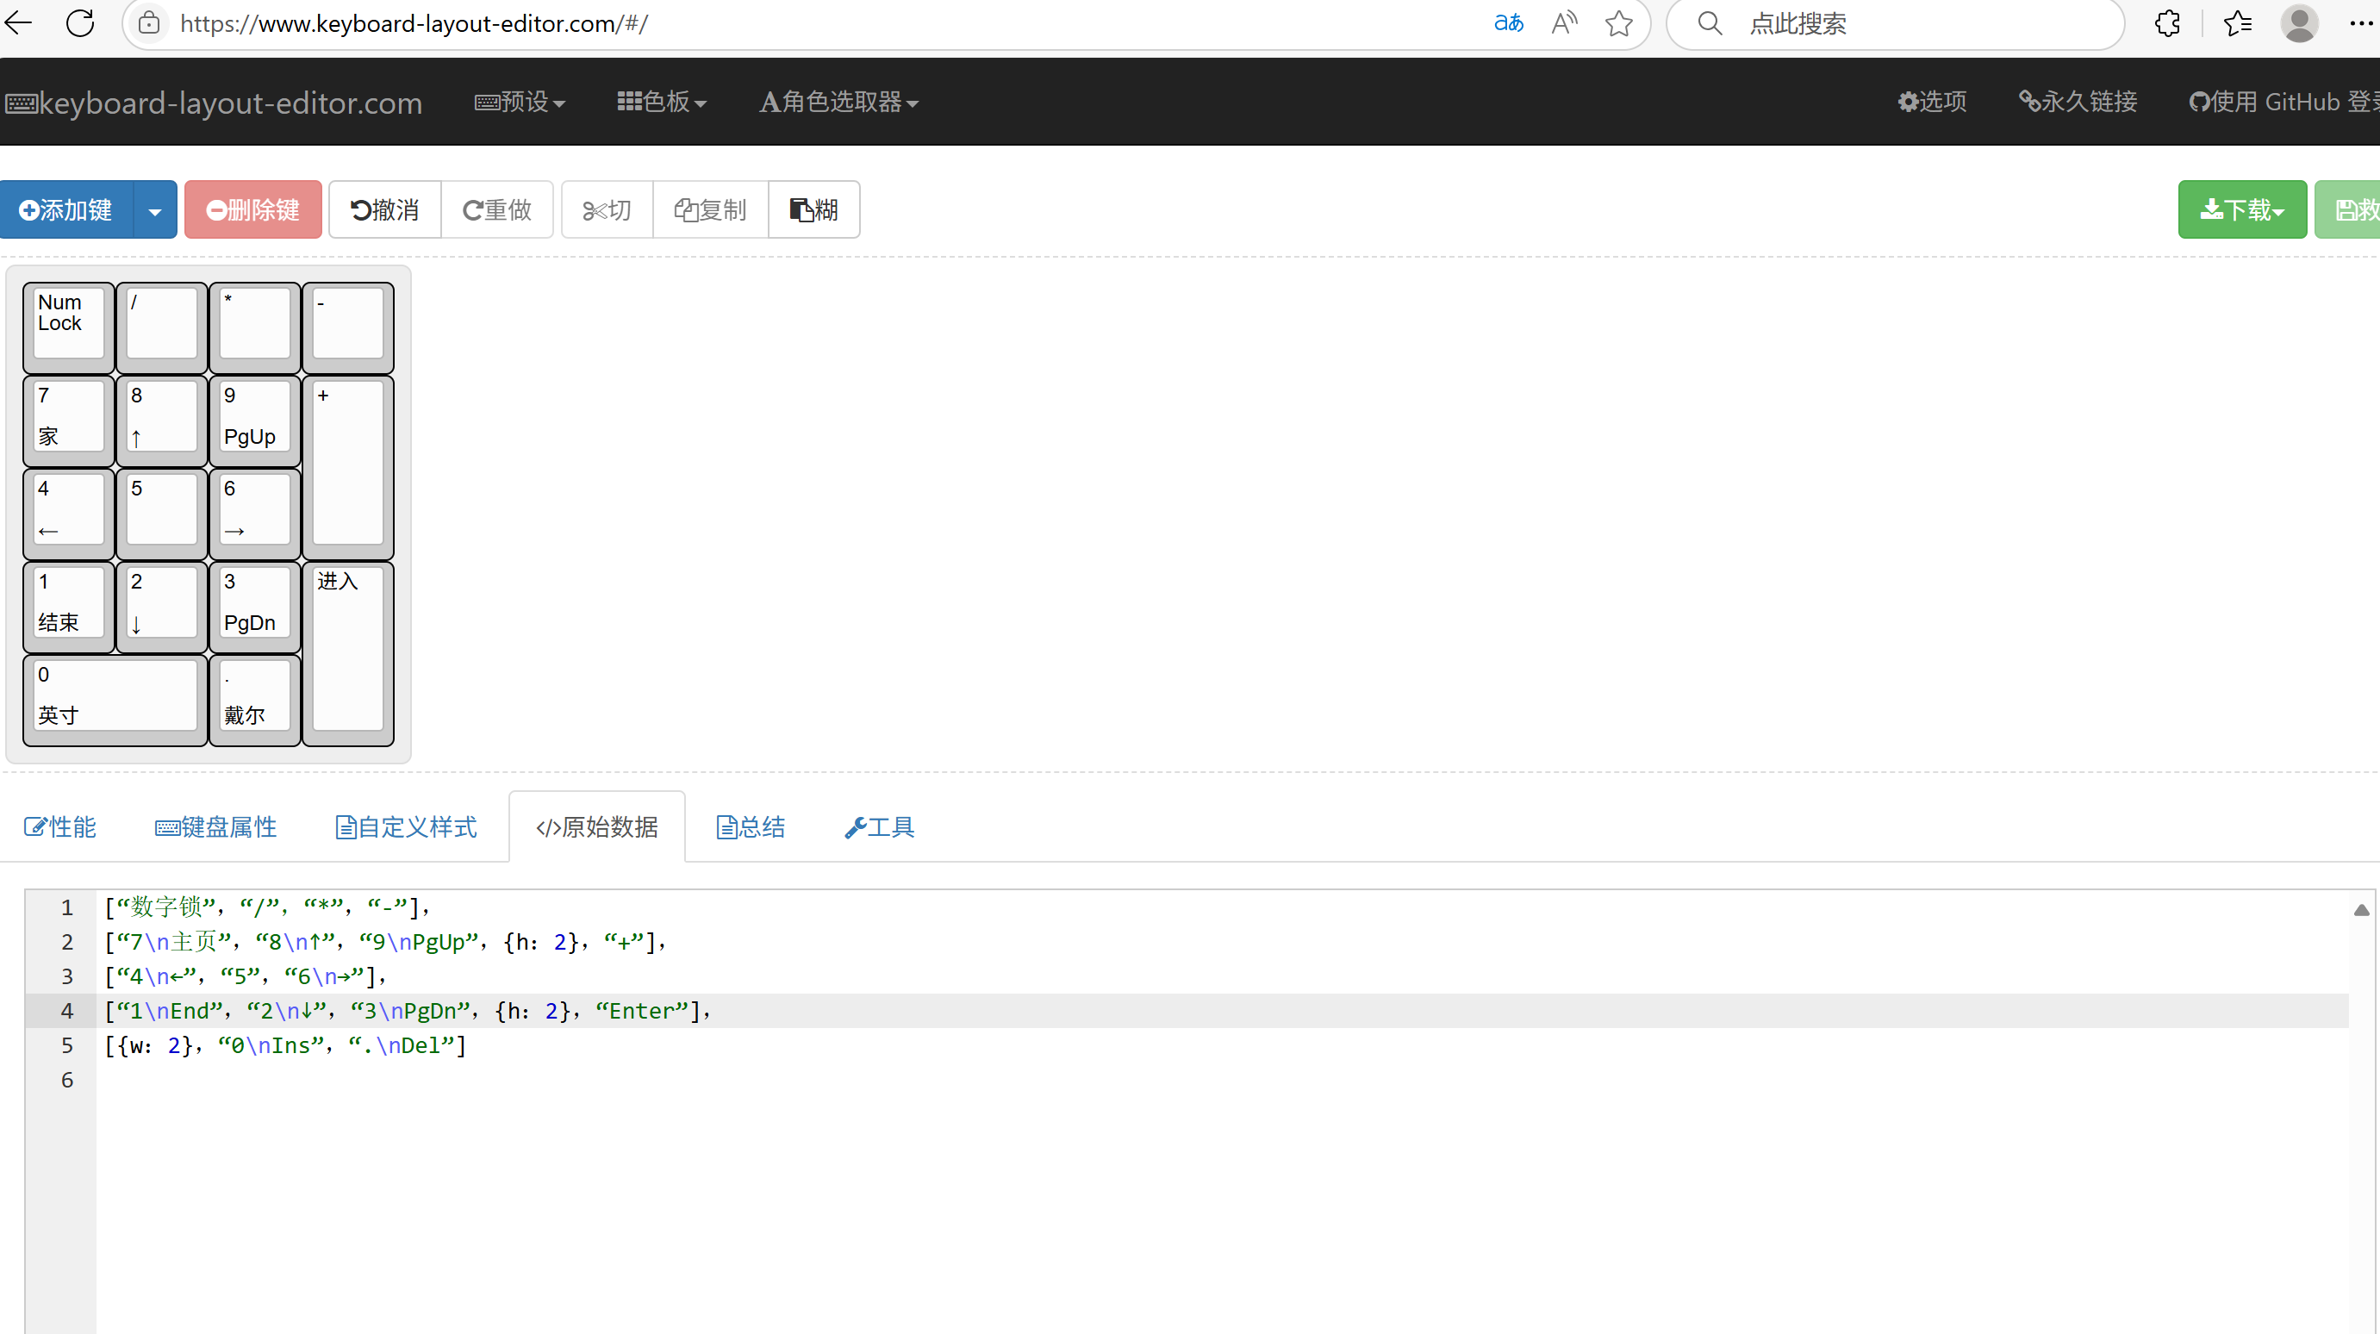
Task: Star this page as a favorite
Action: point(1619,23)
